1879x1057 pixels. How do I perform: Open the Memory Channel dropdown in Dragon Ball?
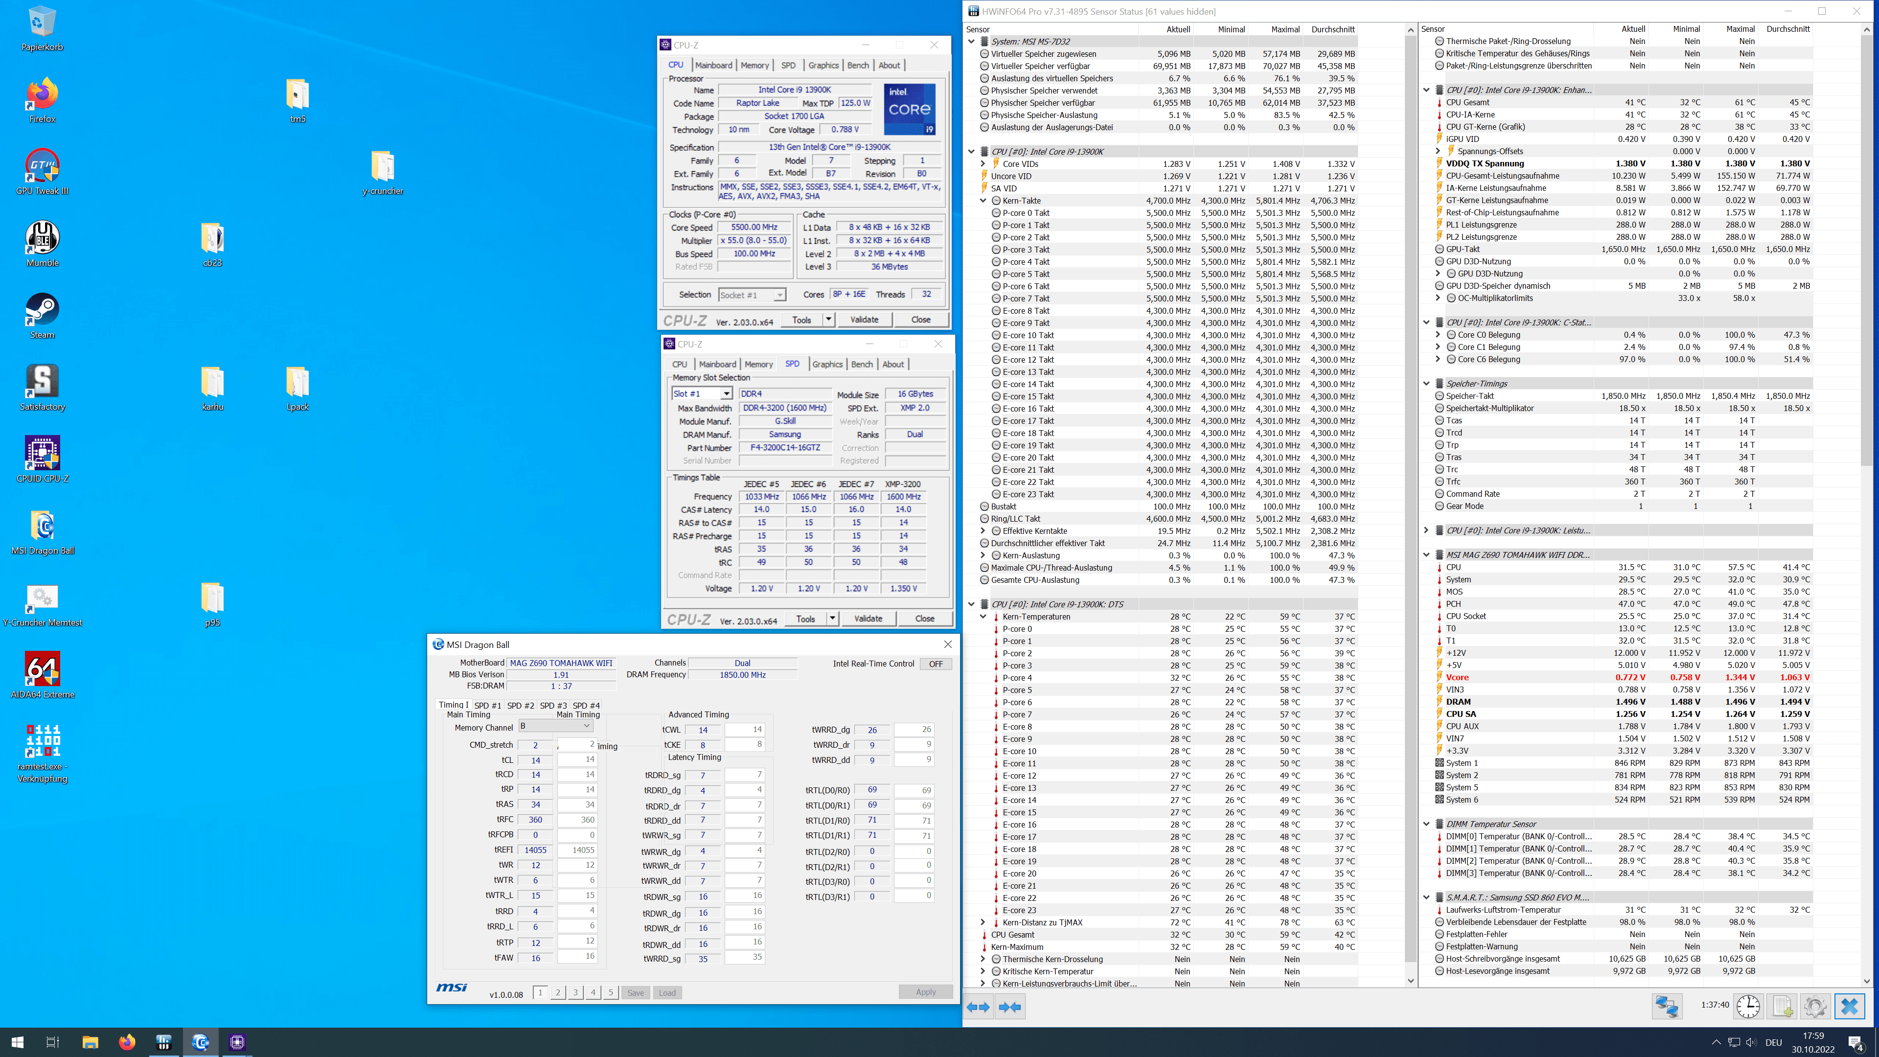[x=555, y=727]
